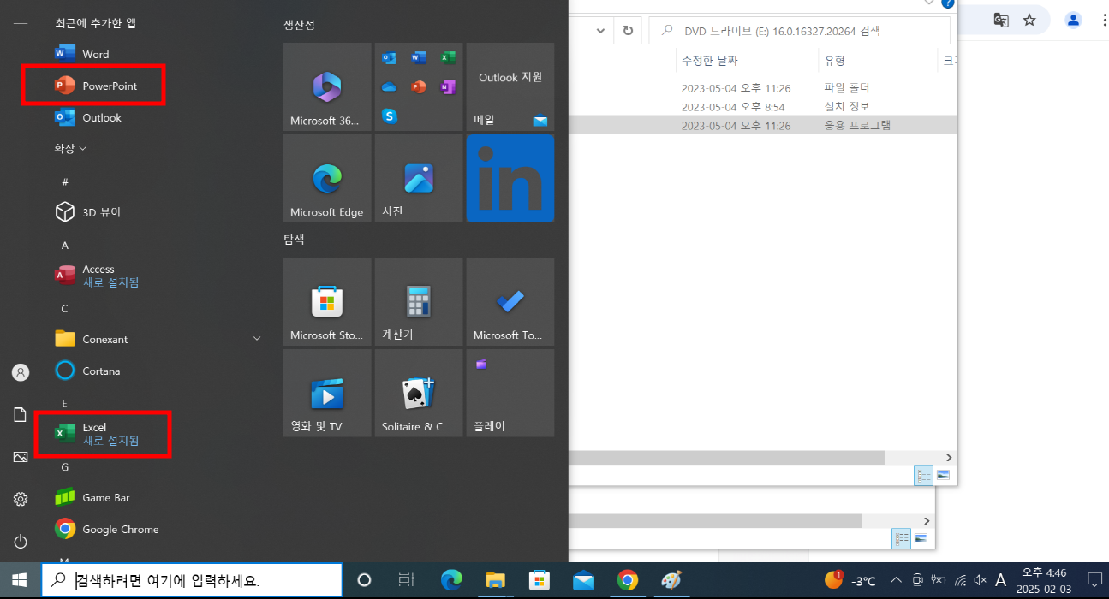The width and height of the screenshot is (1109, 599).
Task: Launch the Microsoft Edge tile
Action: click(x=327, y=178)
